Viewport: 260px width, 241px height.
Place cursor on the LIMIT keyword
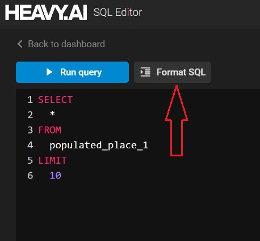click(x=52, y=160)
